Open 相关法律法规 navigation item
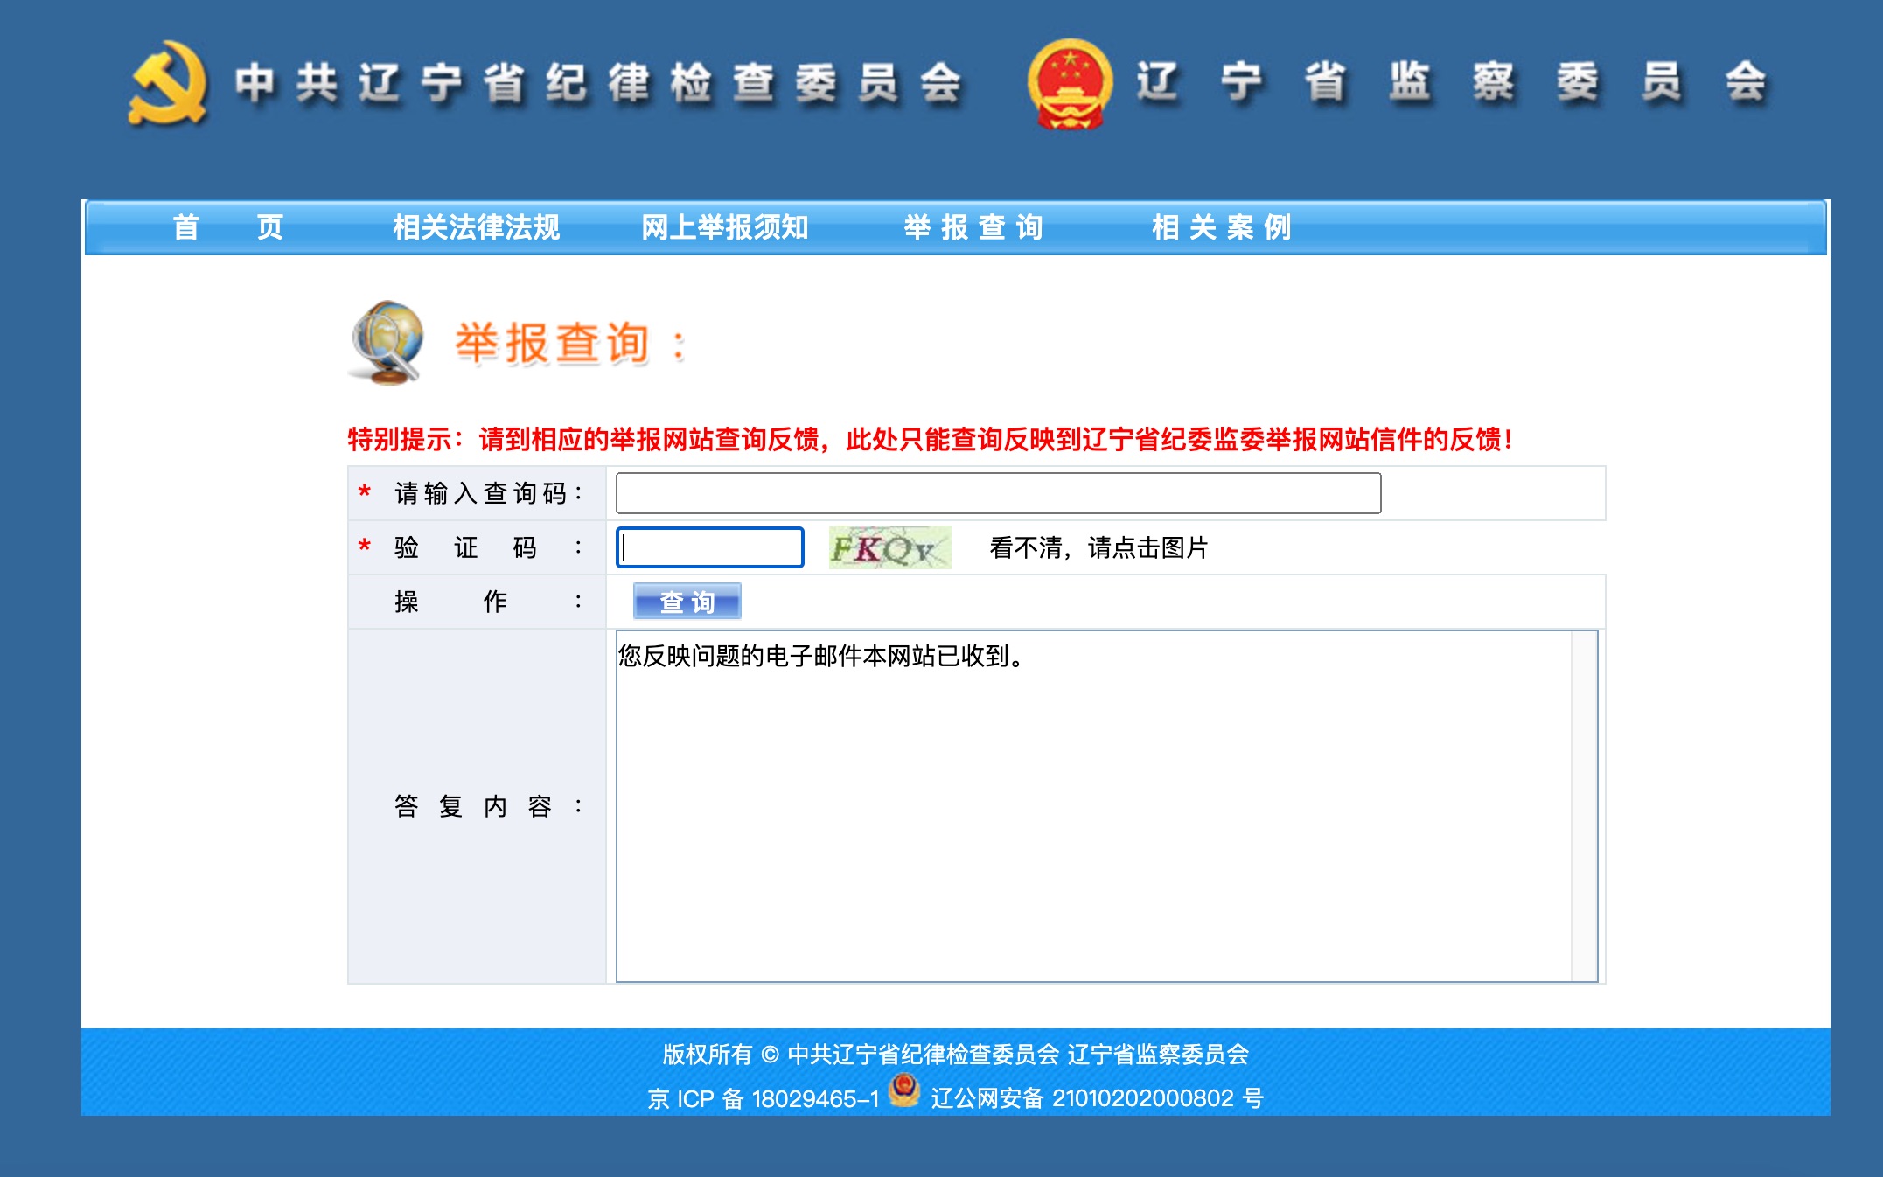Image resolution: width=1883 pixels, height=1177 pixels. [476, 227]
